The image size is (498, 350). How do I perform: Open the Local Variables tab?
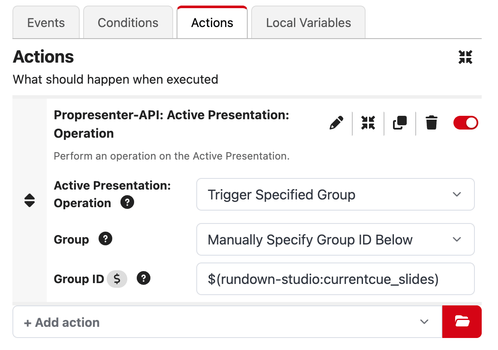pos(309,23)
